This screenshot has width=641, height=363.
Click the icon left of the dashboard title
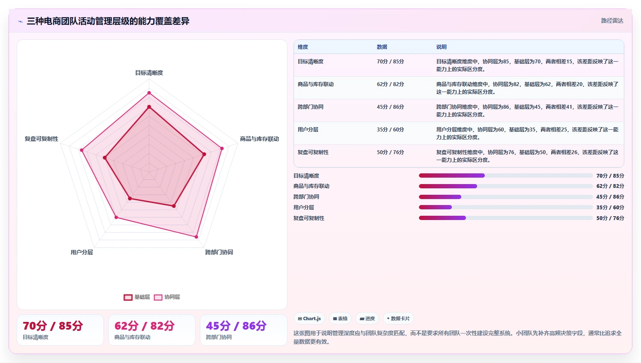tap(20, 21)
